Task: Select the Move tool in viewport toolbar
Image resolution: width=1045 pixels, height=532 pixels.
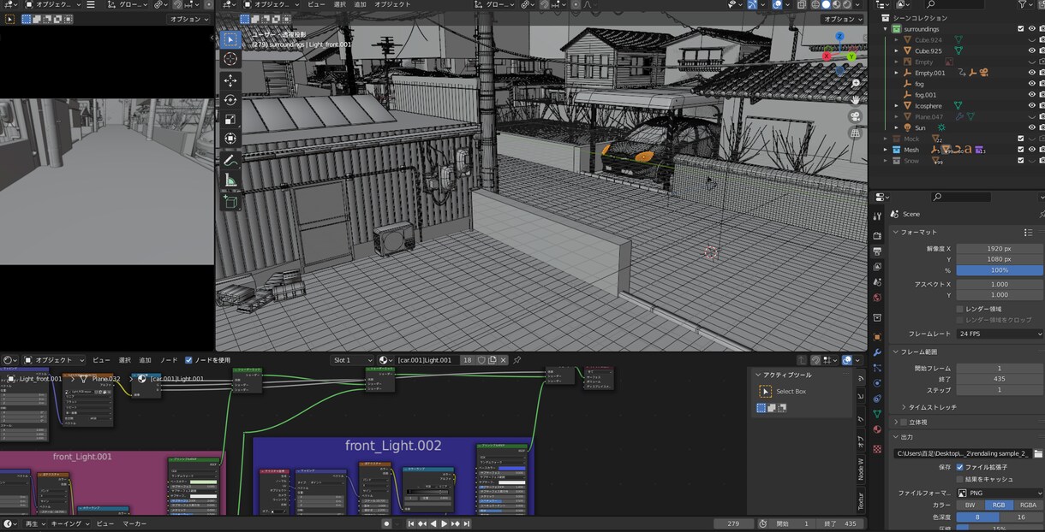Action: click(230, 80)
